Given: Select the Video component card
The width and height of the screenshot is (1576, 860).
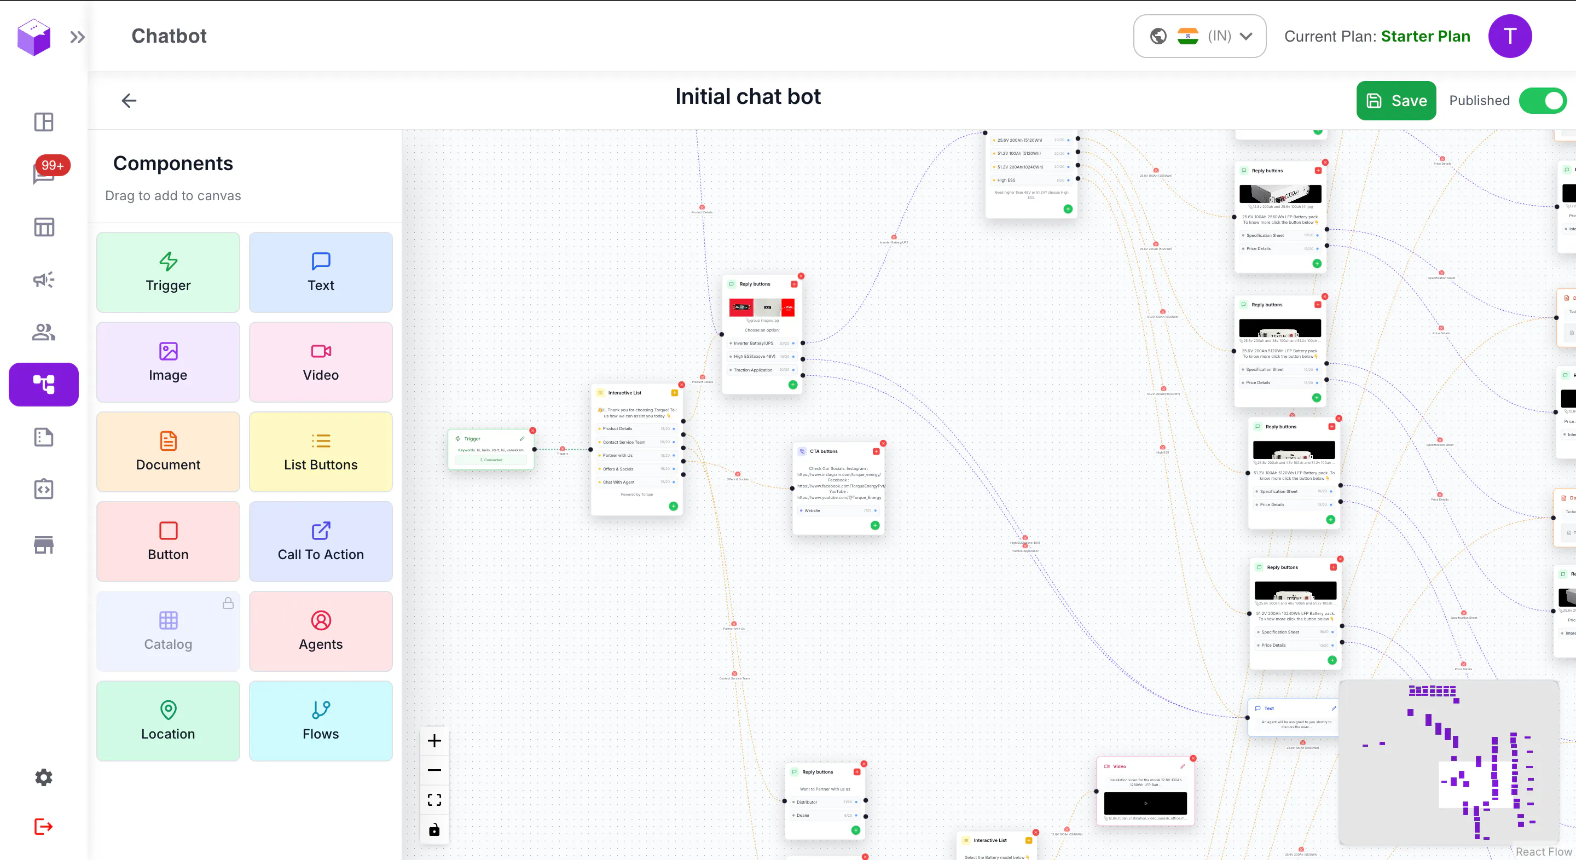Looking at the screenshot, I should [321, 362].
